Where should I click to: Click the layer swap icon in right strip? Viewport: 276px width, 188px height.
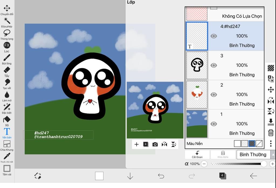[x=271, y=79]
